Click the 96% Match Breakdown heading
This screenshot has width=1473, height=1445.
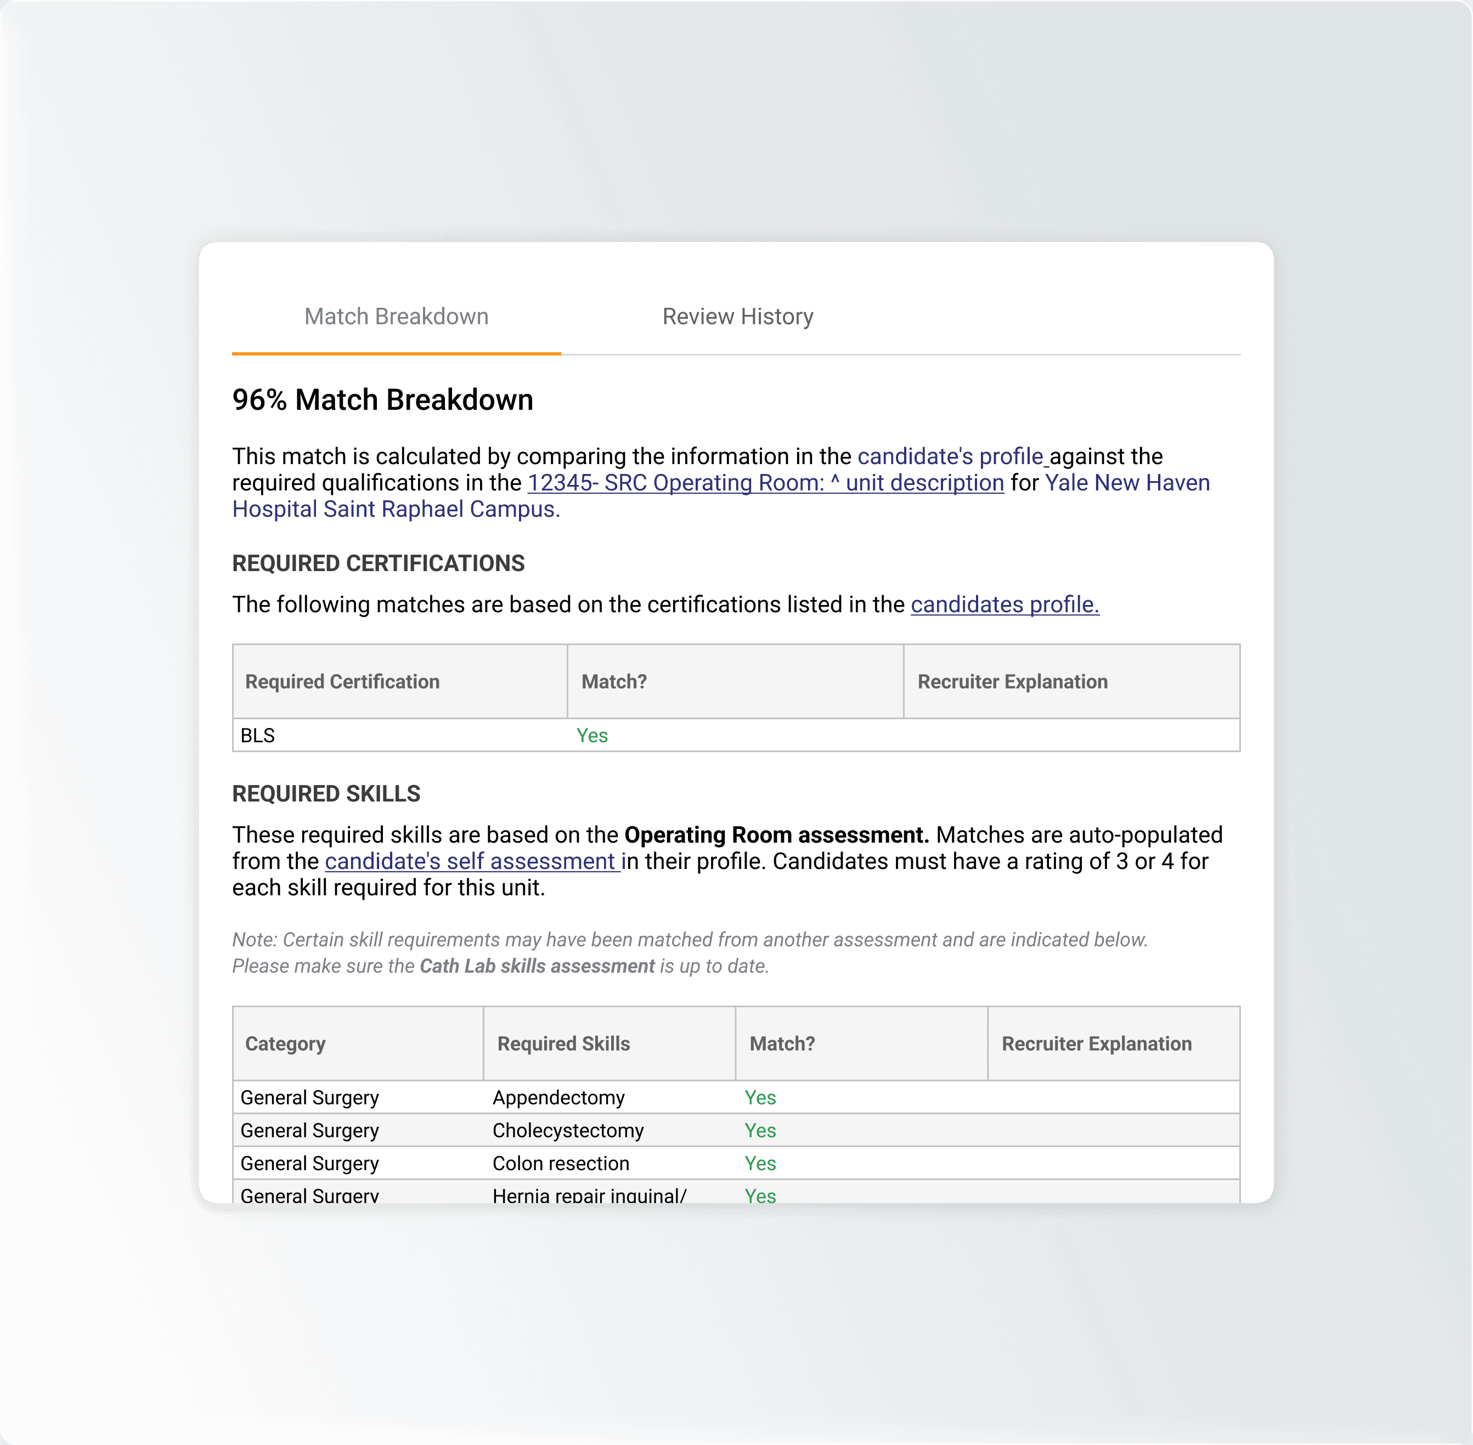click(x=382, y=400)
